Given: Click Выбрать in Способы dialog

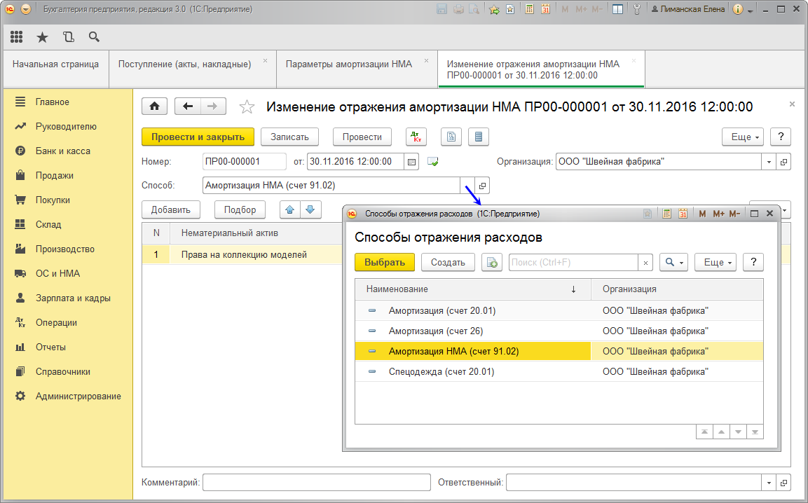Looking at the screenshot, I should pos(385,262).
